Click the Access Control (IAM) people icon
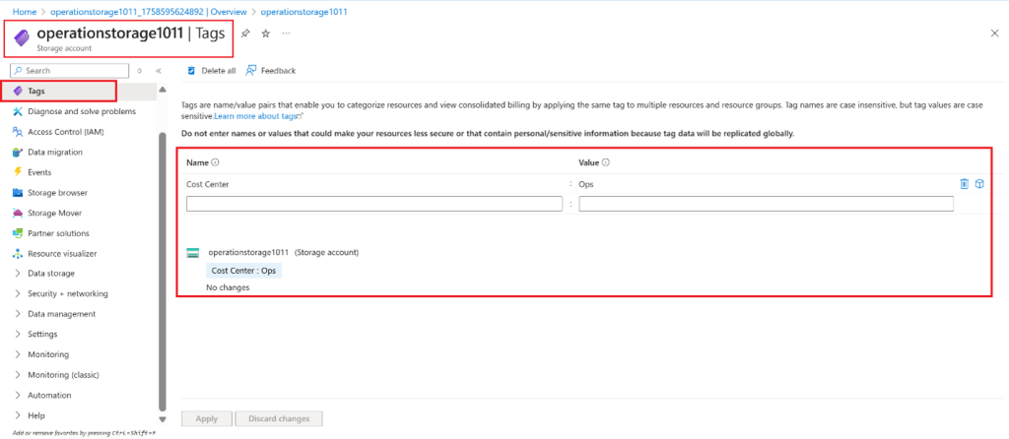The width and height of the screenshot is (1009, 439). pyautogui.click(x=18, y=132)
